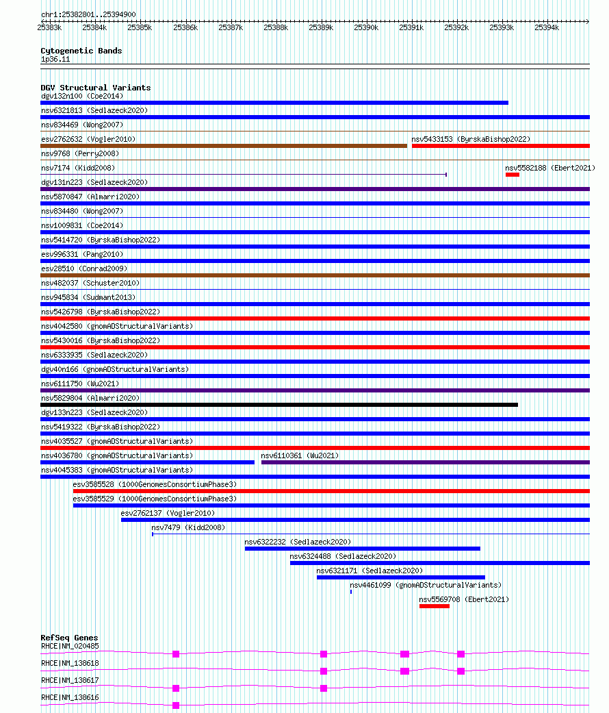Open RHCE|NM_138618 transcript label
609x713 pixels.
pyautogui.click(x=70, y=664)
